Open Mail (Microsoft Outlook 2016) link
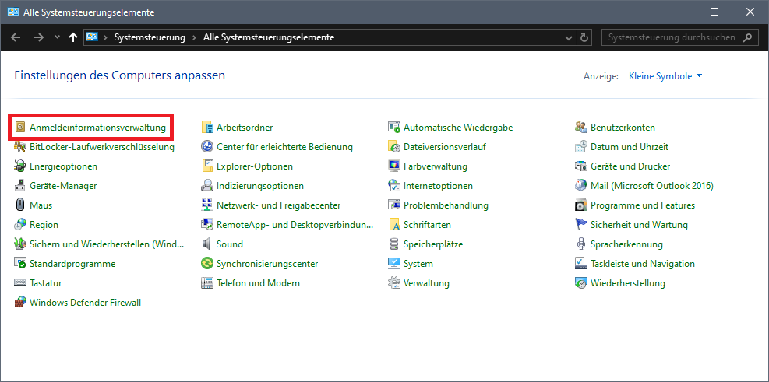769x382 pixels. [652, 186]
